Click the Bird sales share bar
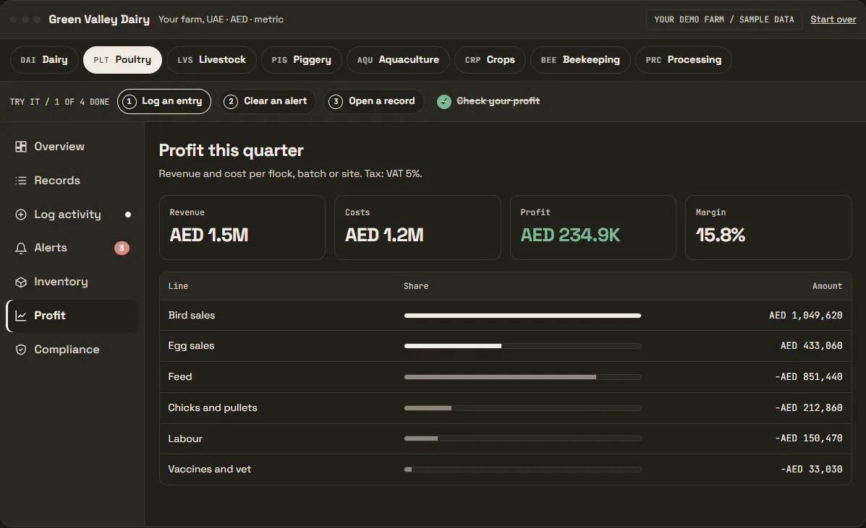The width and height of the screenshot is (866, 528). [522, 316]
